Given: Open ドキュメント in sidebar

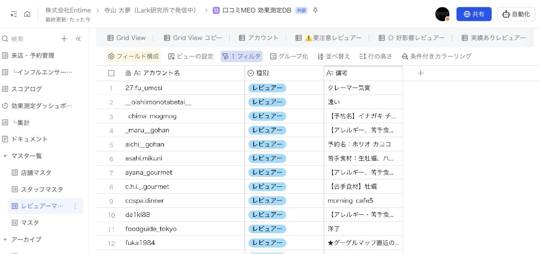Looking at the screenshot, I should 25,139.
